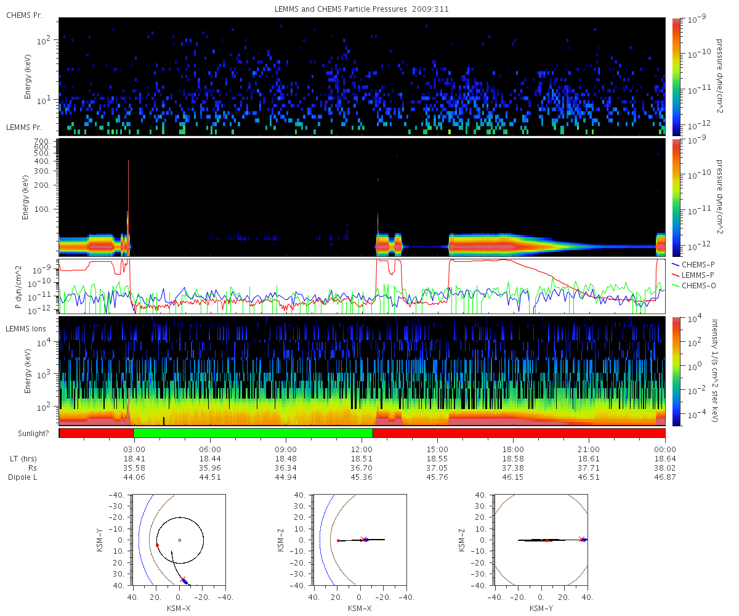
Task: Click the red X marker in KSM-X/KSM-Y plot
Action: pyautogui.click(x=183, y=580)
